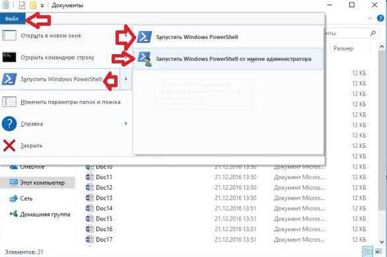Click the Doc11 Word document icon

89,177
